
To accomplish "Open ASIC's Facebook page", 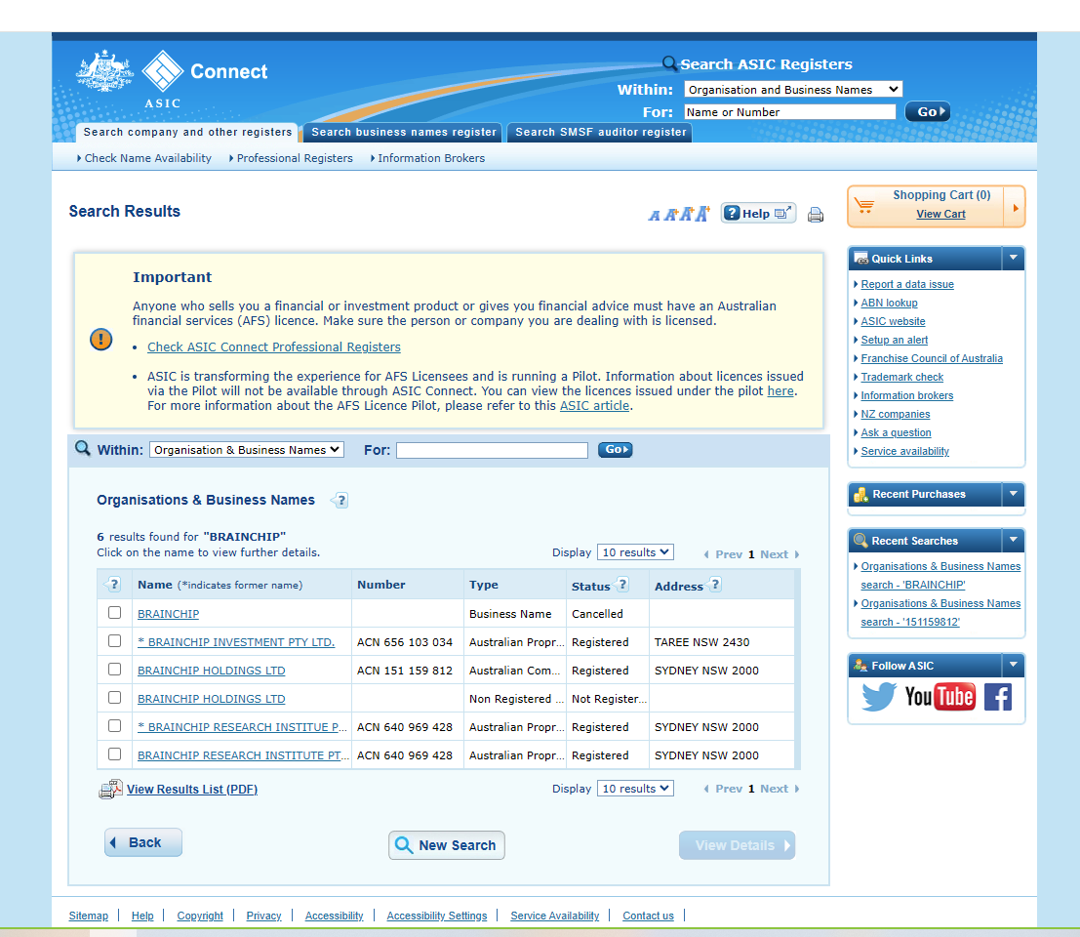I will pos(997,697).
